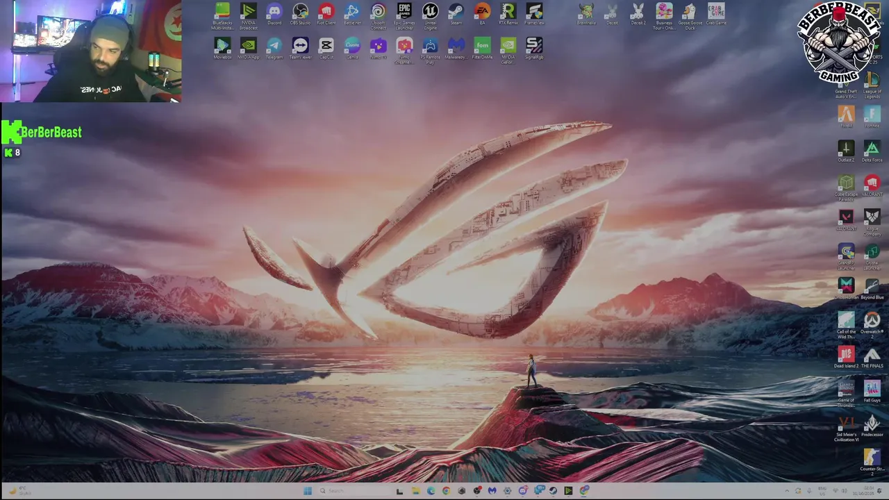The image size is (889, 500).
Task: Select the Moviebox desktop icon
Action: click(x=222, y=49)
